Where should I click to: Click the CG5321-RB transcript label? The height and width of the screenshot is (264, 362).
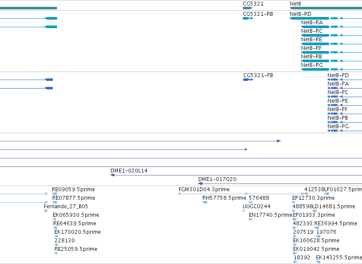click(x=258, y=14)
